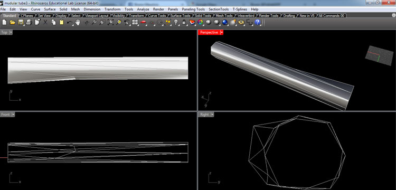Image resolution: width=396 pixels, height=190 pixels.
Task: Open the Paneling Tools menu
Action: tap(193, 9)
